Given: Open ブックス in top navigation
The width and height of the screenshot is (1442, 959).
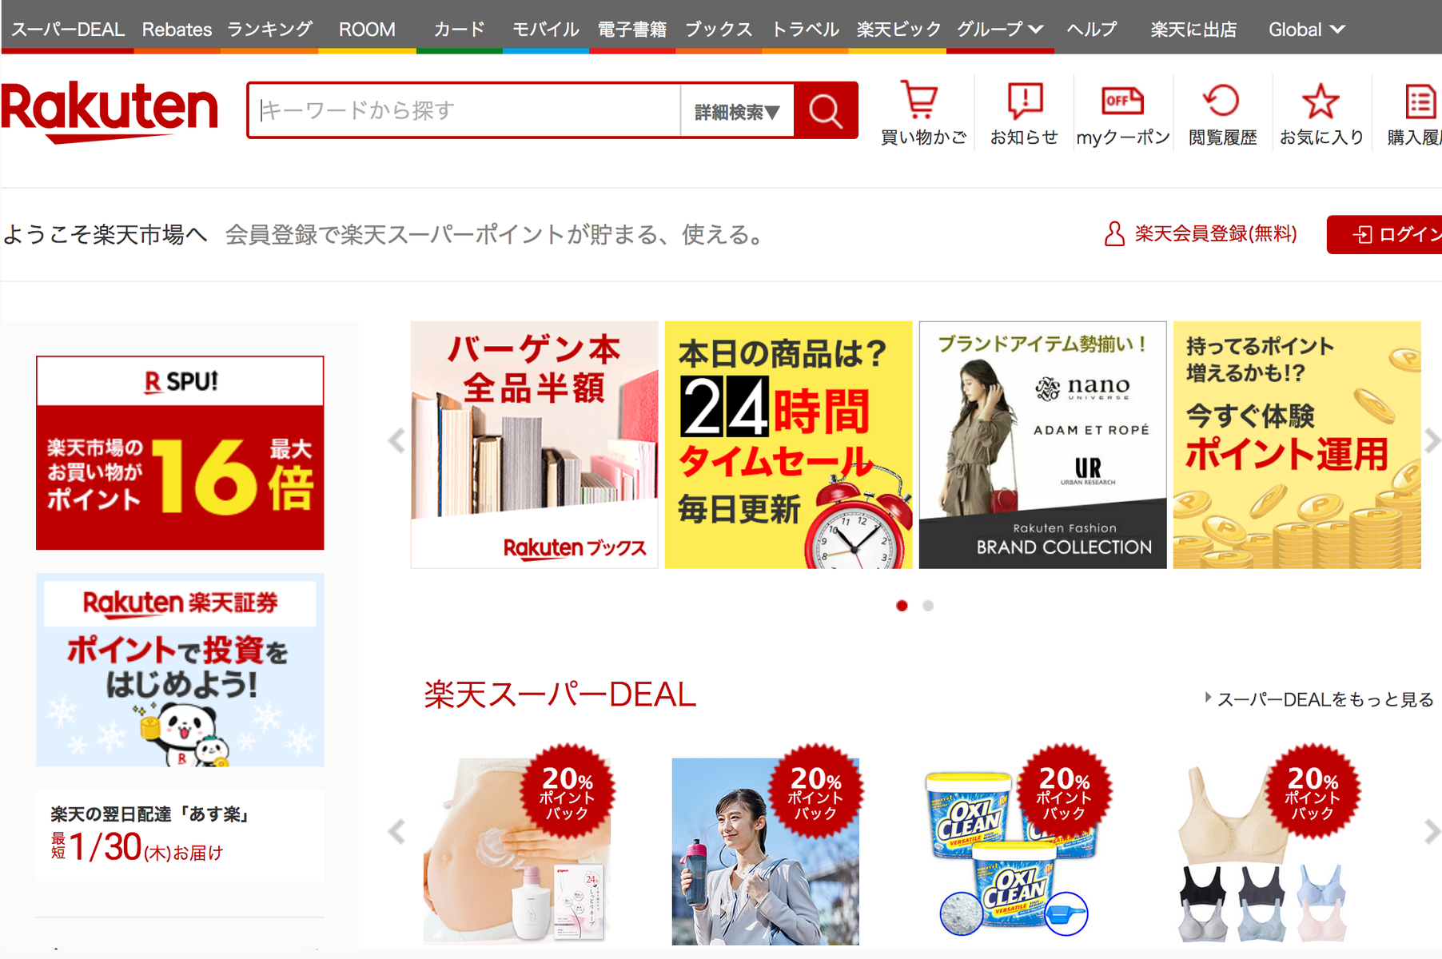Looking at the screenshot, I should point(719,30).
